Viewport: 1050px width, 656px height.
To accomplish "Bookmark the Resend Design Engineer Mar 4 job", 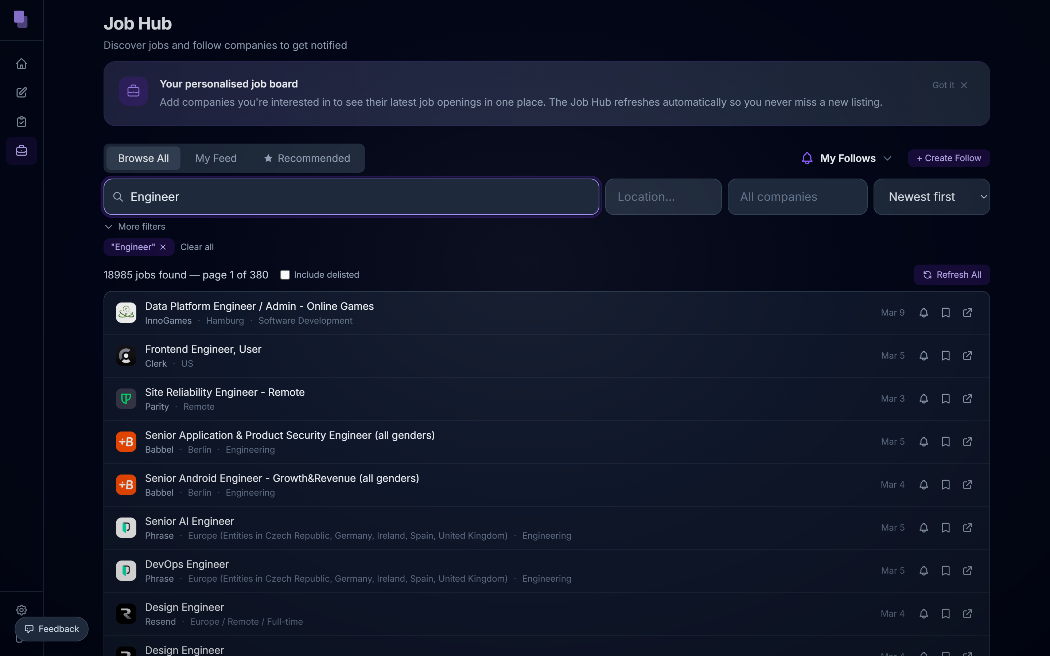I will [x=945, y=613].
